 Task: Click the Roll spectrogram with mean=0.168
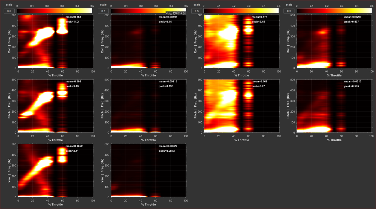click(55, 41)
